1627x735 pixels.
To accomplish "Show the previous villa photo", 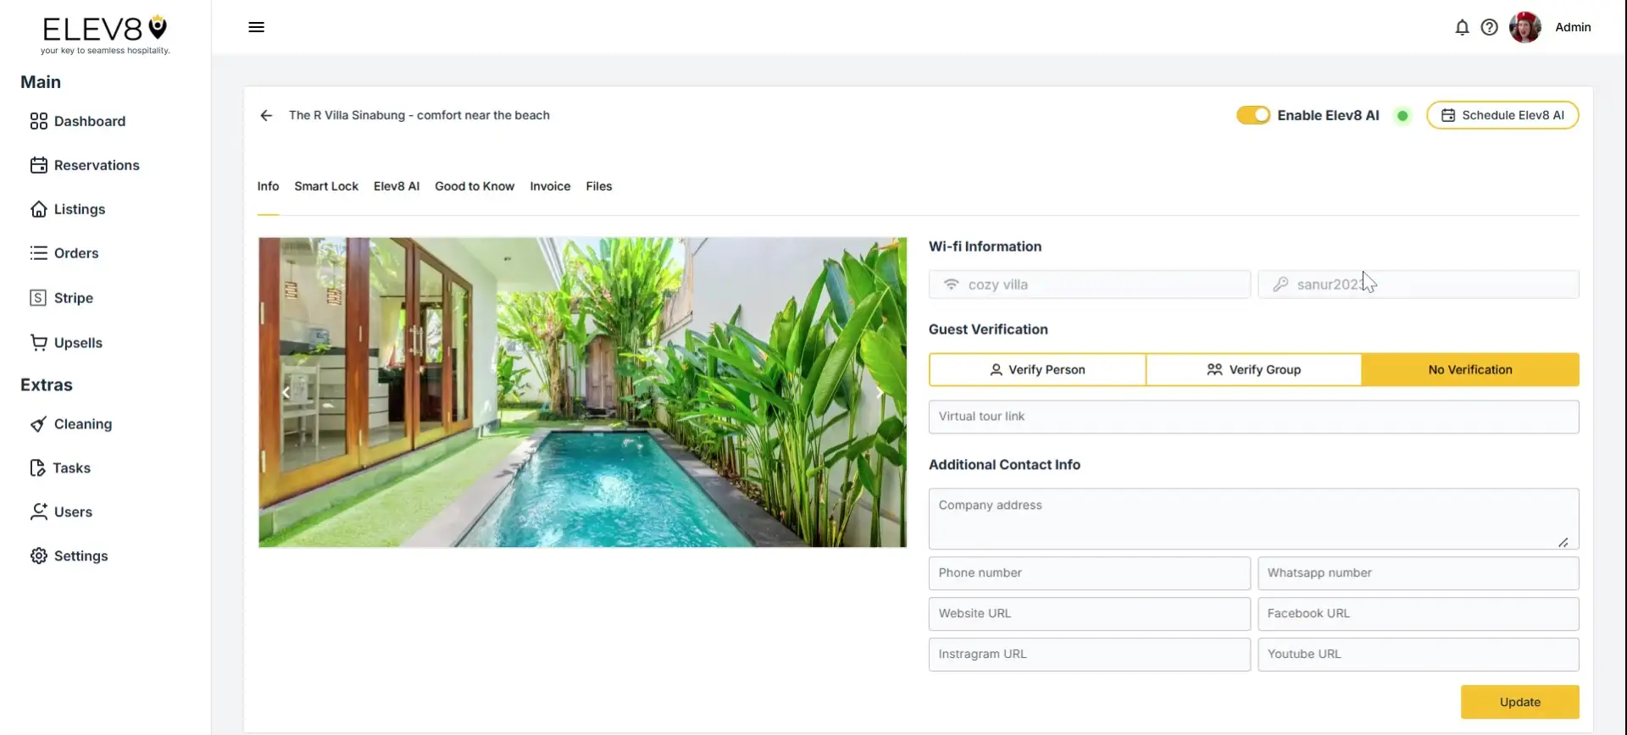I will pyautogui.click(x=286, y=393).
